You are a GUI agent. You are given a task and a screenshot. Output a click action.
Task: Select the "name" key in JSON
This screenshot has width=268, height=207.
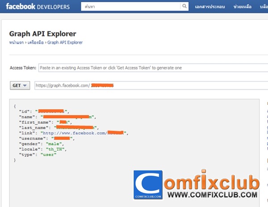click(x=26, y=117)
